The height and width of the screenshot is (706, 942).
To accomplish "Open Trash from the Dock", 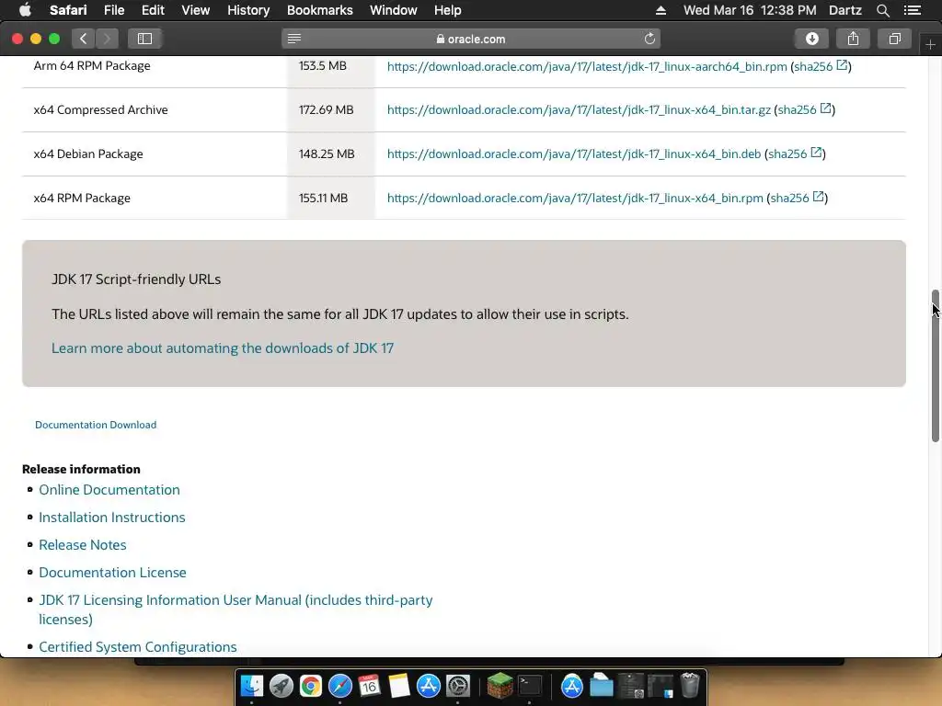I will (690, 686).
